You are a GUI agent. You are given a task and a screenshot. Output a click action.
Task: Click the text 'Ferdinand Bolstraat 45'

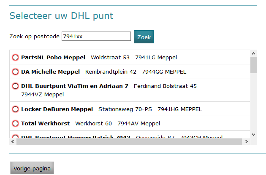click(x=165, y=86)
